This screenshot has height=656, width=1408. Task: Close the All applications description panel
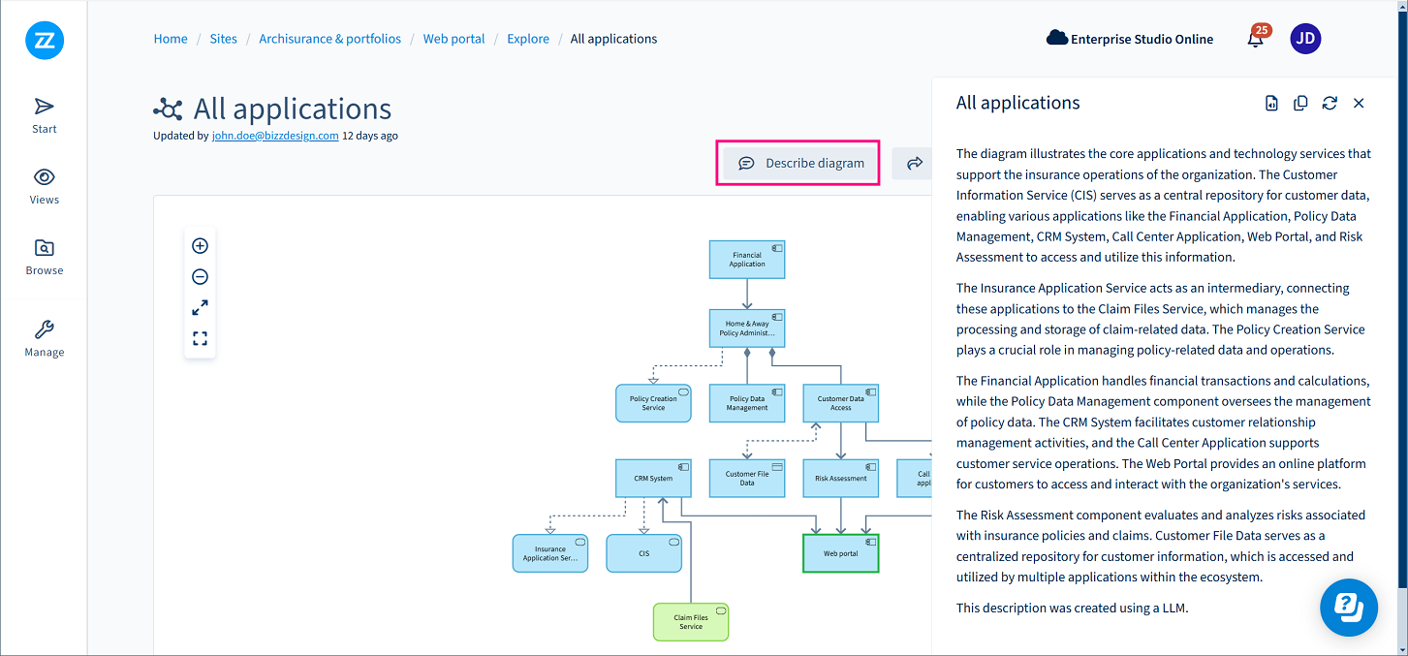pyautogui.click(x=1359, y=104)
